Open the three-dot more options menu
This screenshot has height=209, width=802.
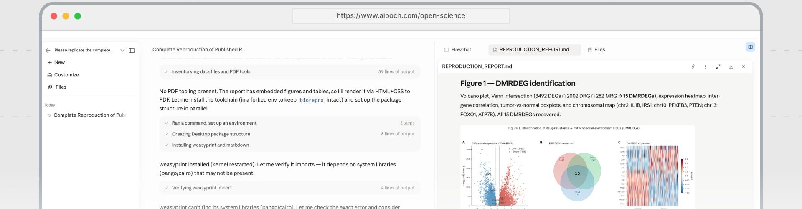(x=706, y=66)
